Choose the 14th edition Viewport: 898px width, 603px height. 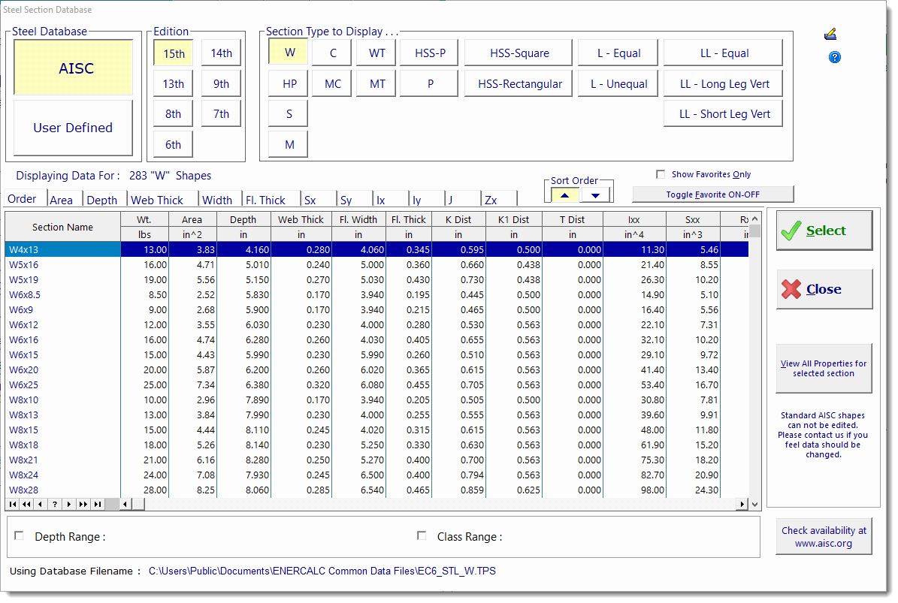click(221, 53)
